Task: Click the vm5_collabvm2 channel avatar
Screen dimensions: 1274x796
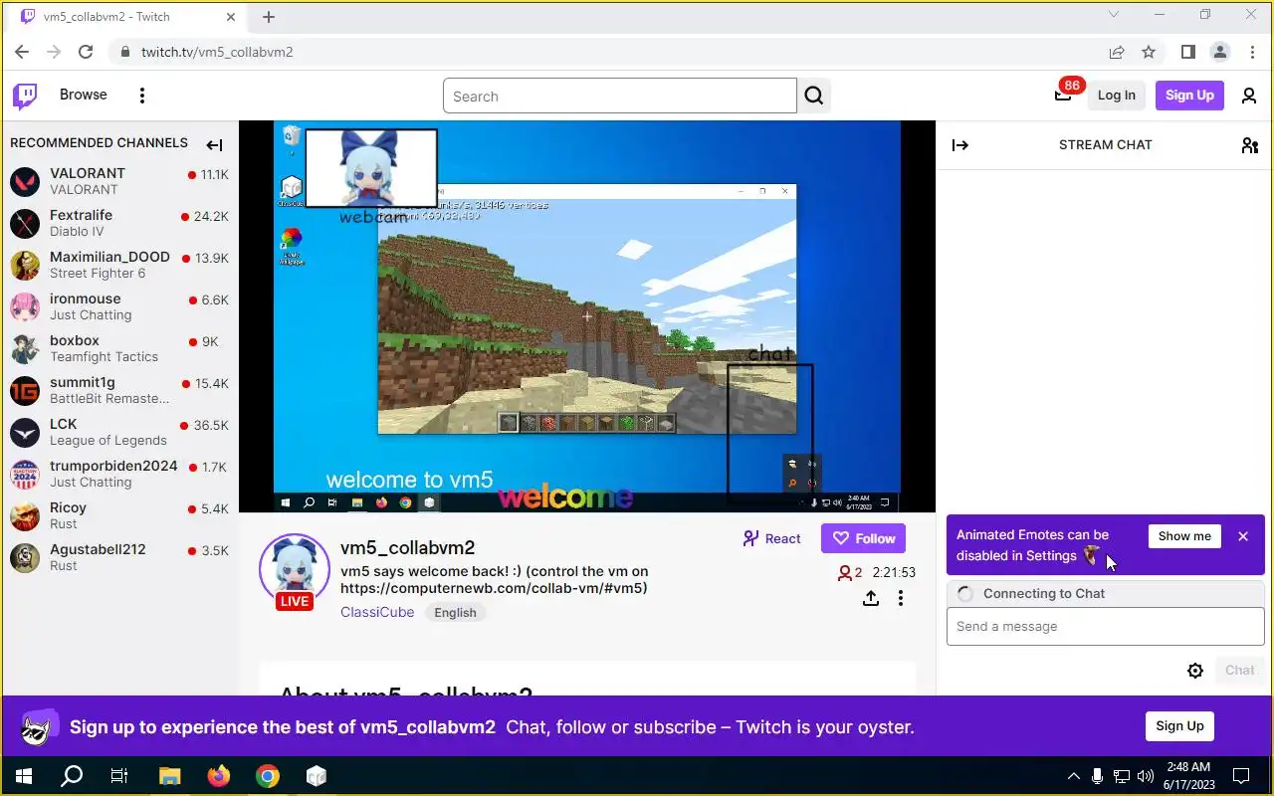Action: tap(295, 570)
